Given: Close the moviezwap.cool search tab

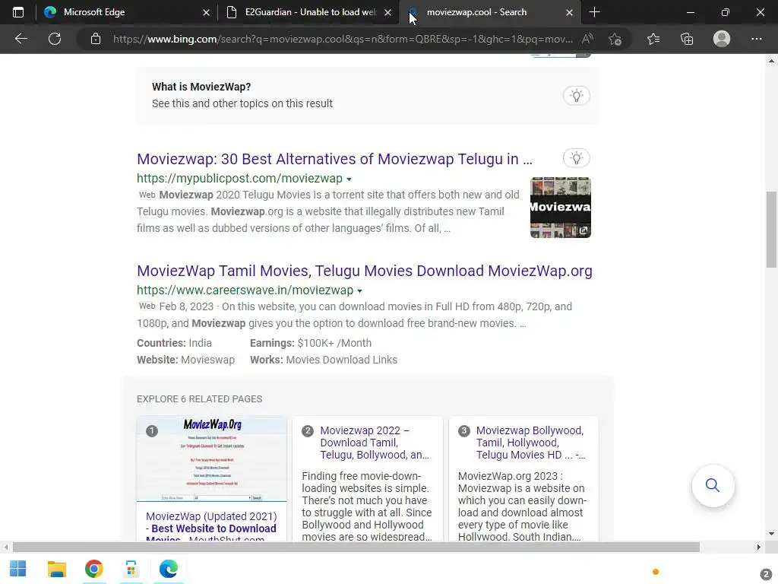Looking at the screenshot, I should (x=570, y=12).
